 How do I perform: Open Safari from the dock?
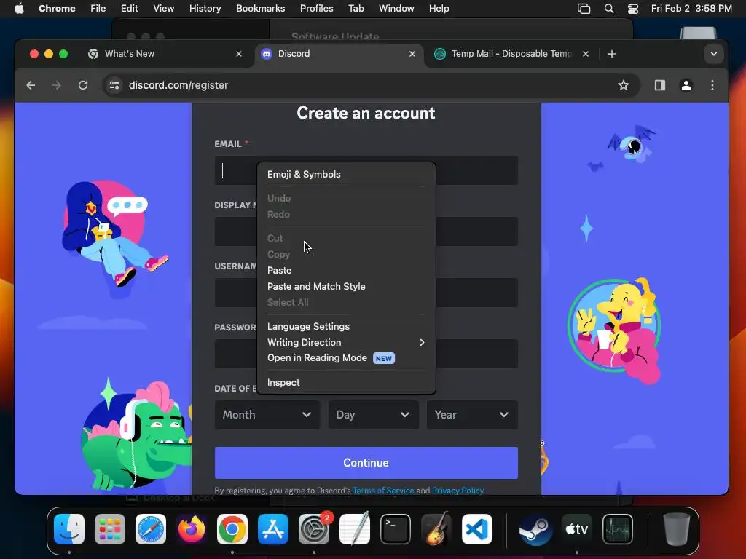coord(151,529)
